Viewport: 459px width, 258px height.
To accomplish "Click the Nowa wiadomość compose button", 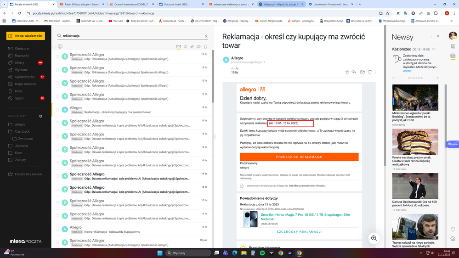I will [x=25, y=36].
